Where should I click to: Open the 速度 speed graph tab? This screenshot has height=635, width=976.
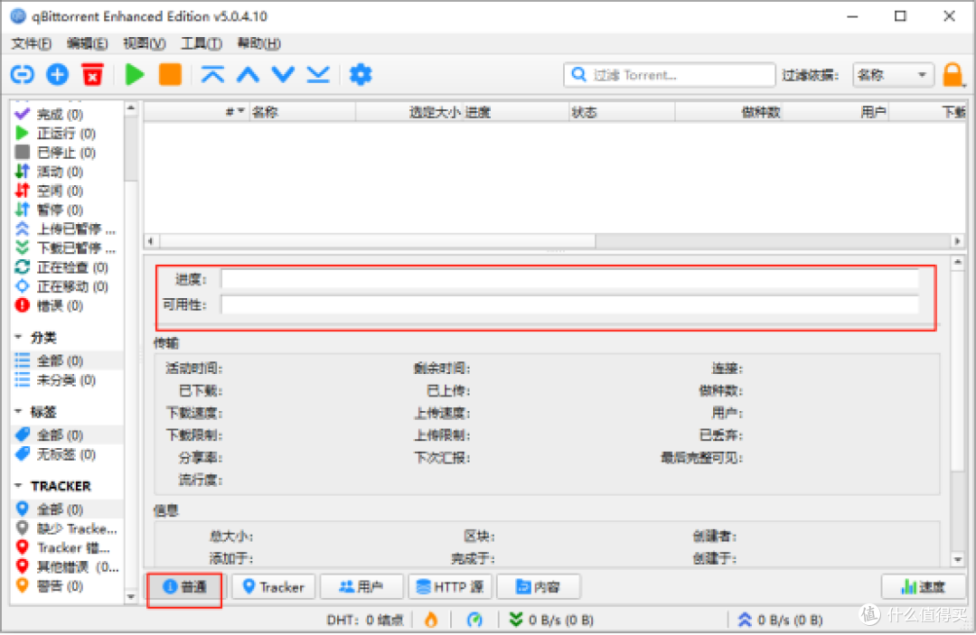[x=924, y=587]
